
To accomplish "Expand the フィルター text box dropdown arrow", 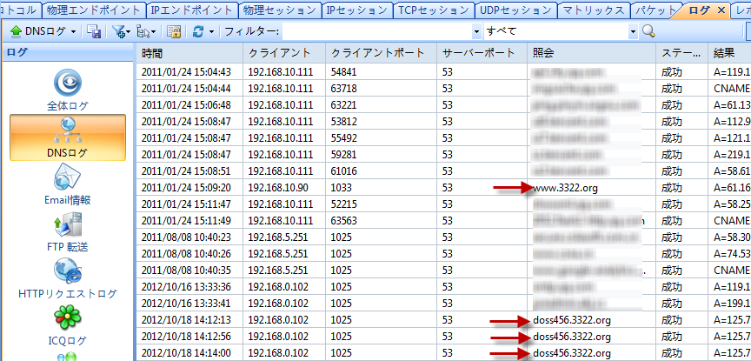I will 476,31.
